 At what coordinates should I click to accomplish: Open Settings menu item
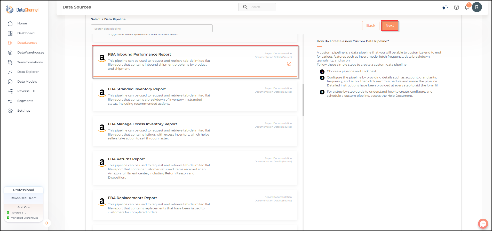coord(24,111)
